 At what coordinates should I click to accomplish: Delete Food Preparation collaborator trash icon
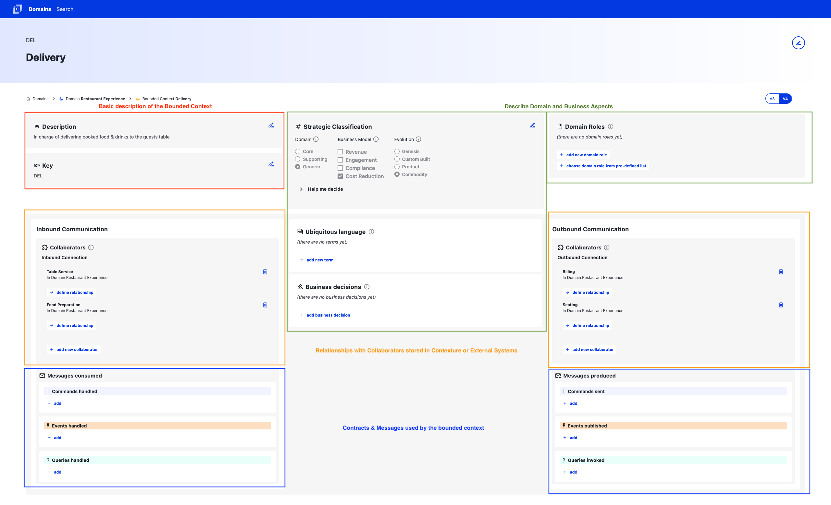point(265,305)
